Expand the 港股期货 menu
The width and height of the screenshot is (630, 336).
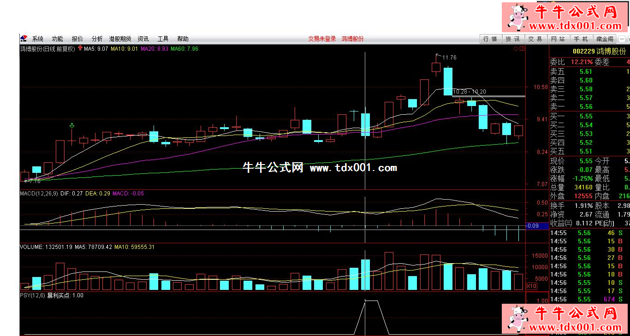pyautogui.click(x=120, y=39)
